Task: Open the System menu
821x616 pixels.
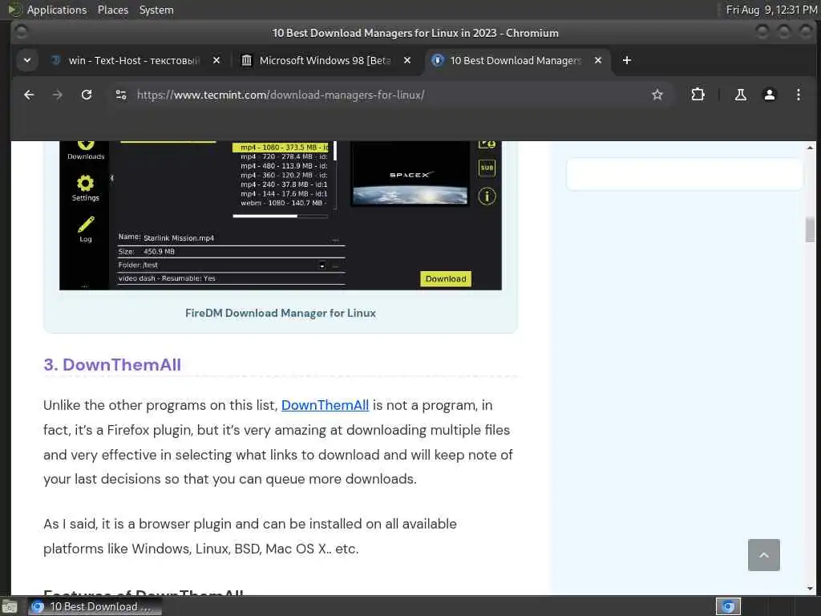Action: click(156, 10)
